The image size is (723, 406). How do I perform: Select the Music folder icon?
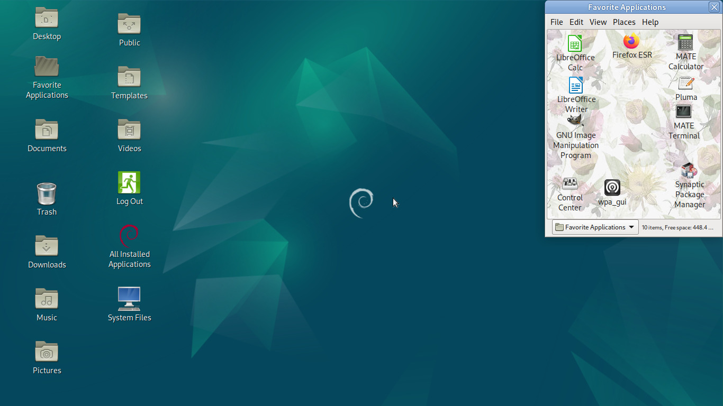point(47,299)
